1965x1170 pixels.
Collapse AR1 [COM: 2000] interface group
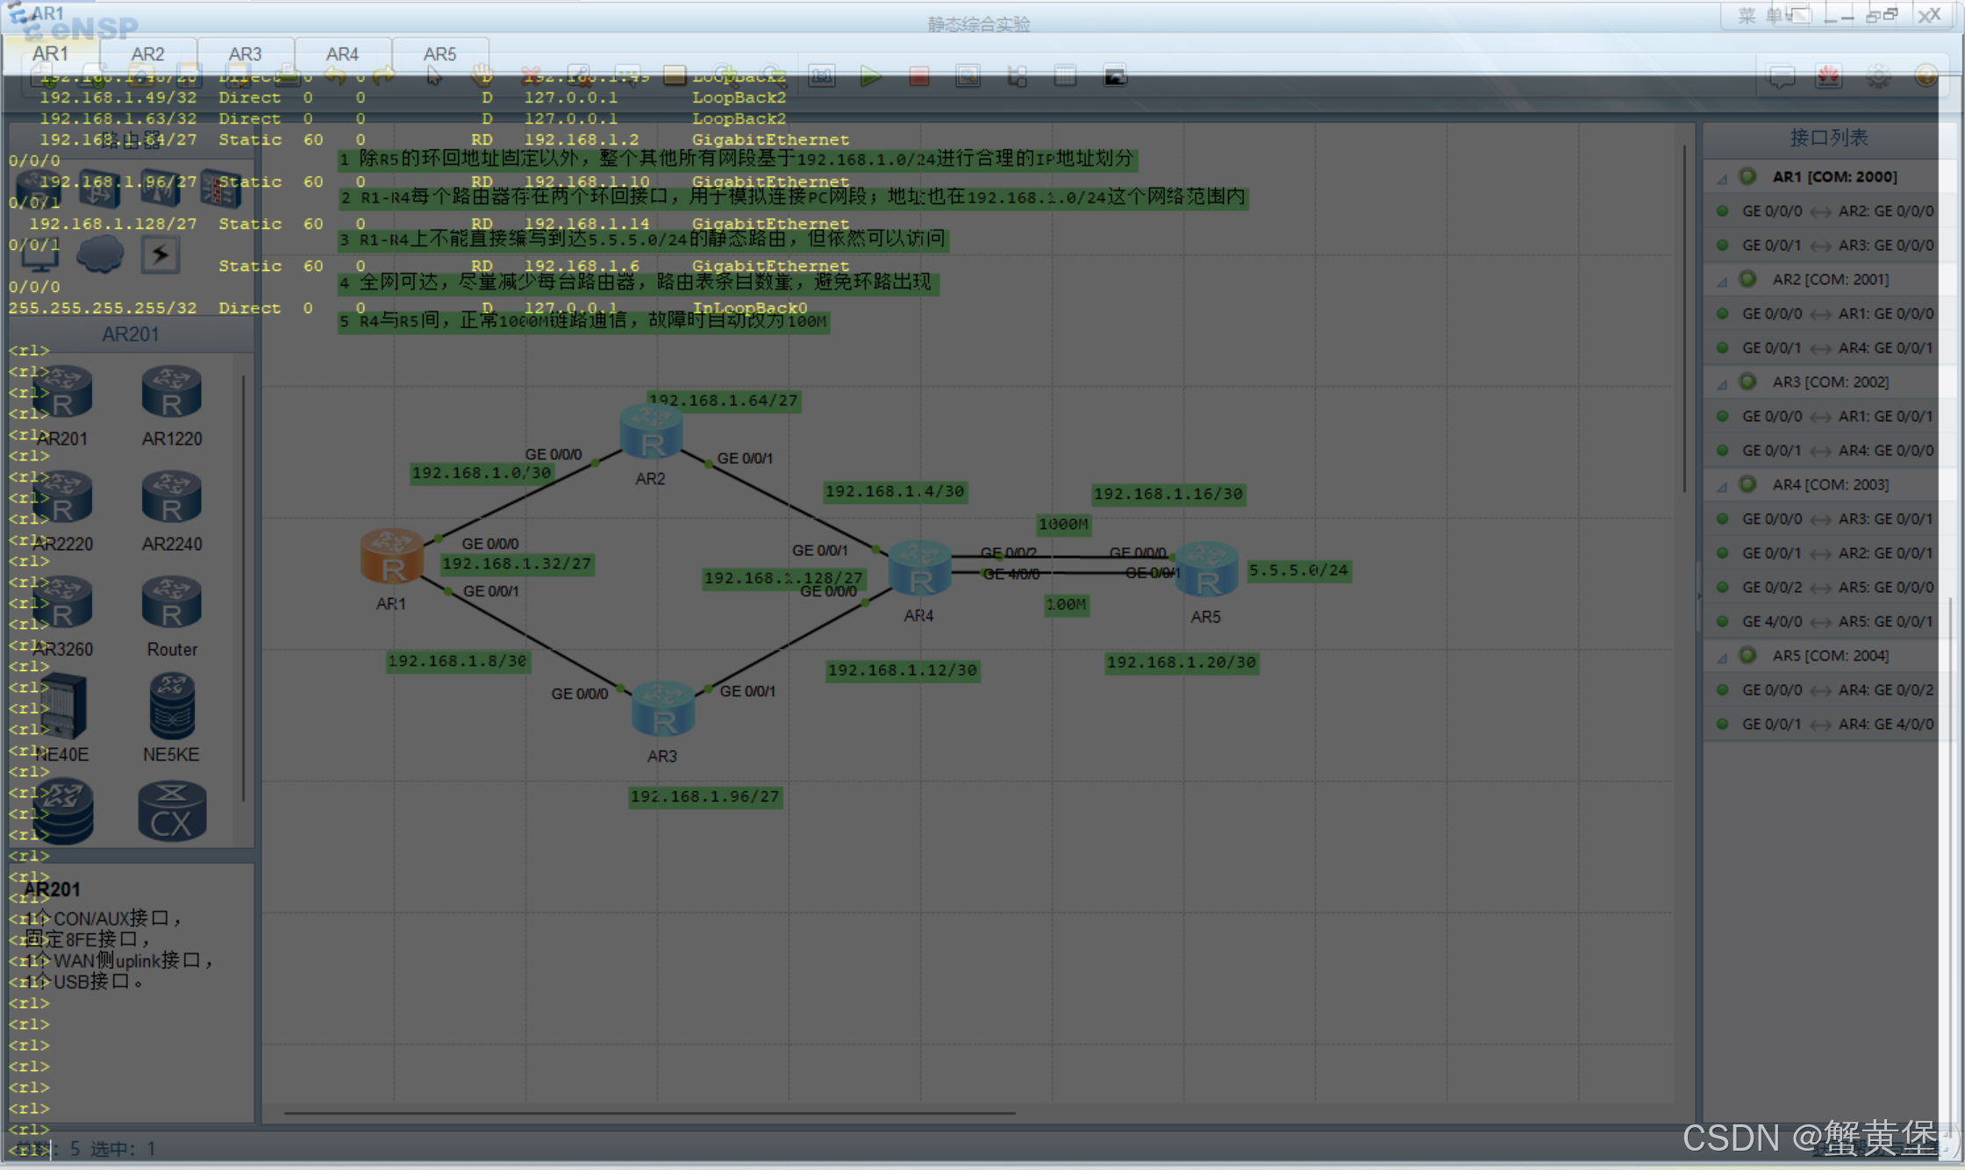pyautogui.click(x=1722, y=178)
